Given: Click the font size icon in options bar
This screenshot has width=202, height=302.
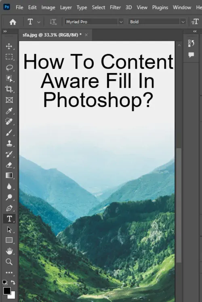Looking at the screenshot, I should (x=195, y=21).
